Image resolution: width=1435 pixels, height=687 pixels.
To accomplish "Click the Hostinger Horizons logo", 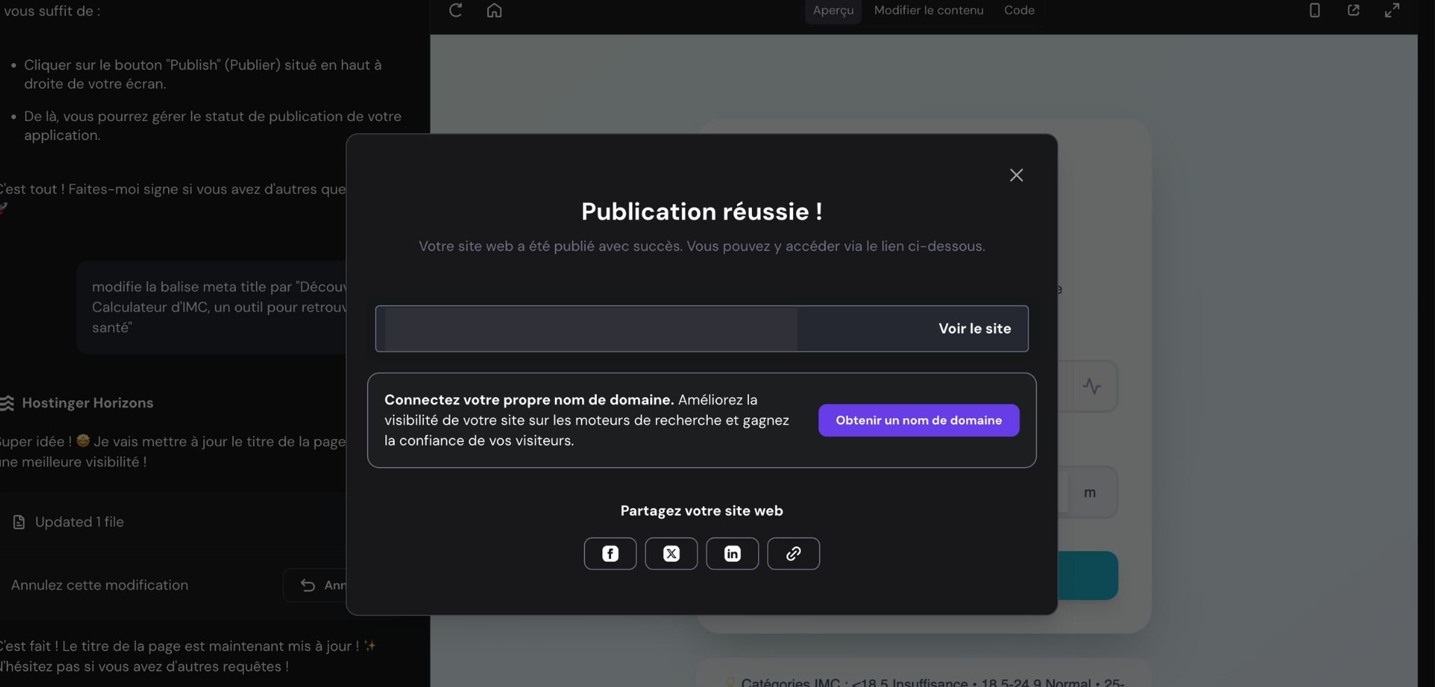I will coord(8,403).
